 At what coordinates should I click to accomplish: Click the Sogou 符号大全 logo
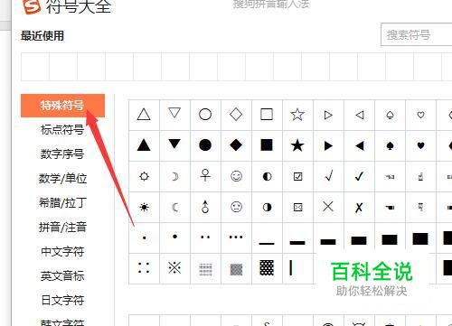[x=32, y=6]
